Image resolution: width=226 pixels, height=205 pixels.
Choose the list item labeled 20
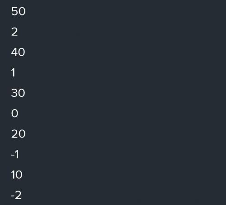click(18, 134)
